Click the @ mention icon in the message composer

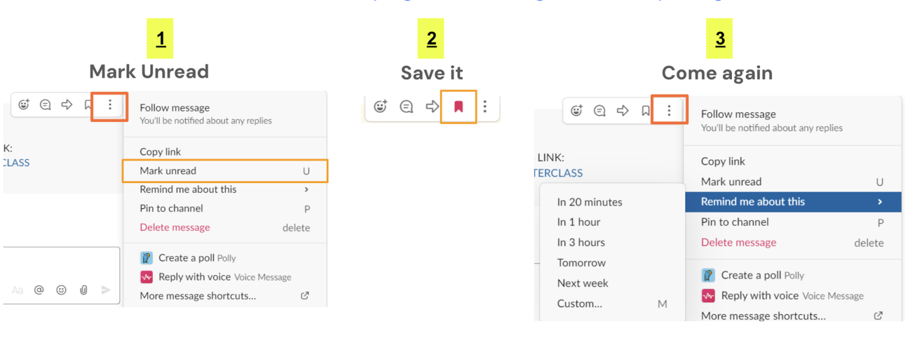39,290
